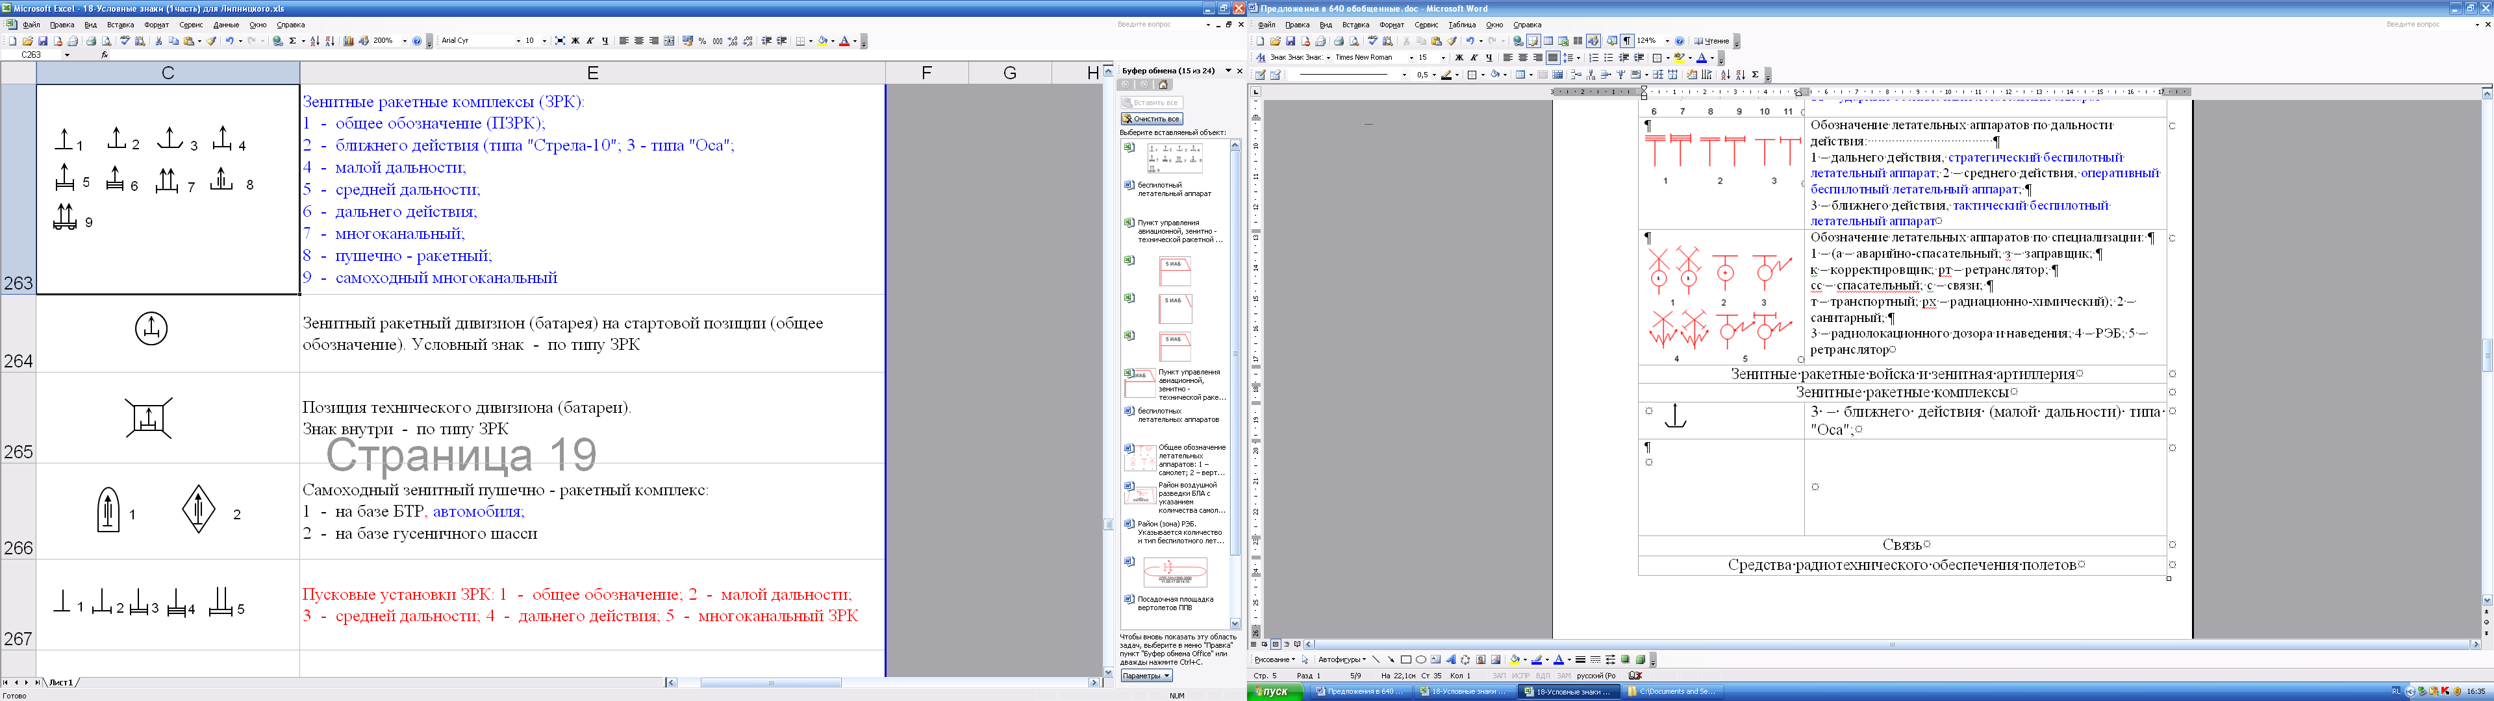Switch to 'Предложения в 640' taskbar button
The width and height of the screenshot is (2494, 701).
(x=1360, y=691)
